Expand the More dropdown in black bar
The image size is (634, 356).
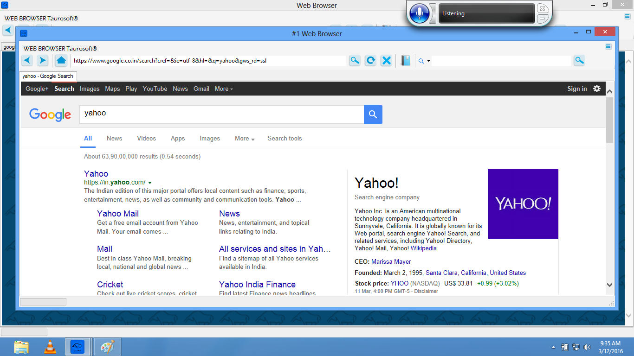(224, 89)
